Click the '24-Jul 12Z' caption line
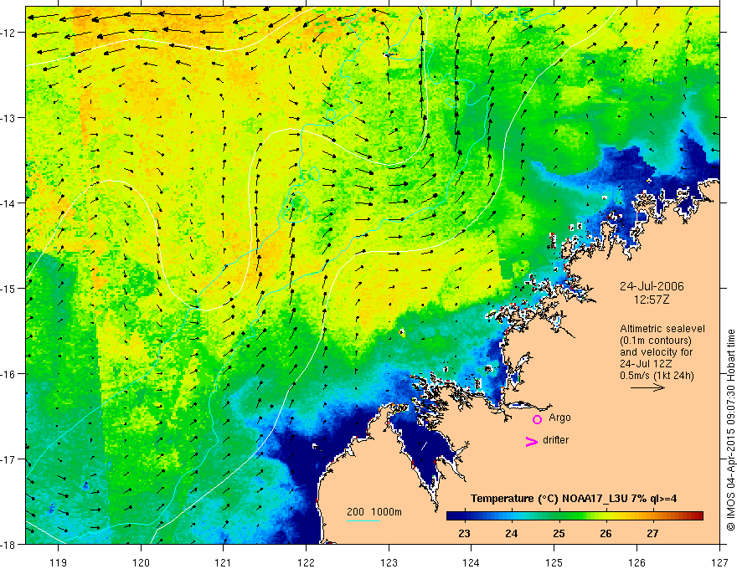The height and width of the screenshot is (569, 737). [x=646, y=364]
